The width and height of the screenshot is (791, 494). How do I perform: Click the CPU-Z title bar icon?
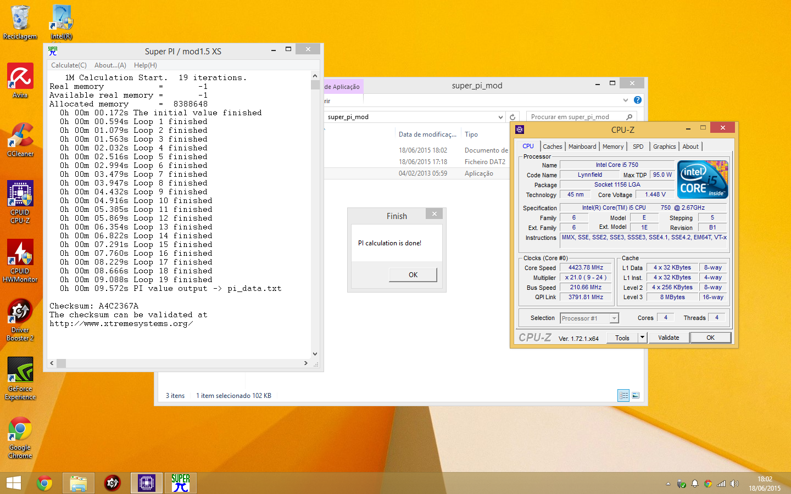[x=520, y=130]
